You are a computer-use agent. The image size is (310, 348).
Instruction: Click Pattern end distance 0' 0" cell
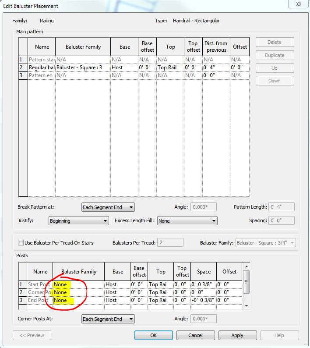tap(216, 75)
